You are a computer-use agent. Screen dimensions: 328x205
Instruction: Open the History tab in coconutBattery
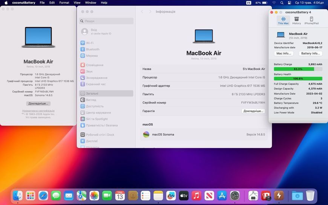296,21
